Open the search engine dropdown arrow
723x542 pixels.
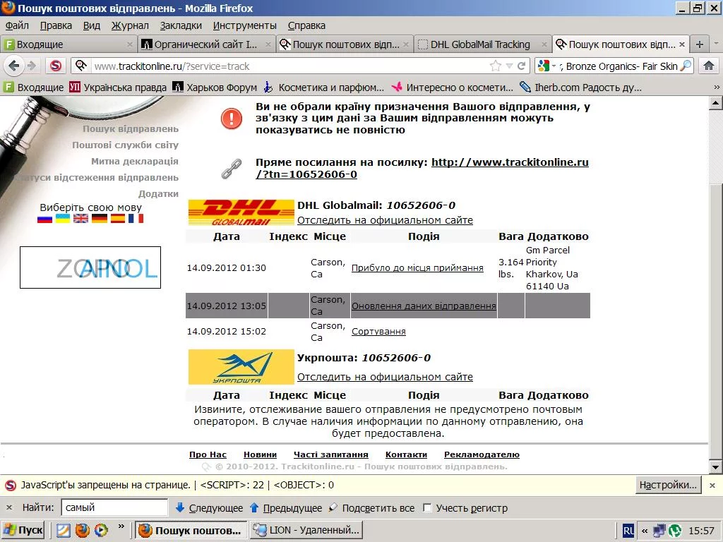pos(554,66)
